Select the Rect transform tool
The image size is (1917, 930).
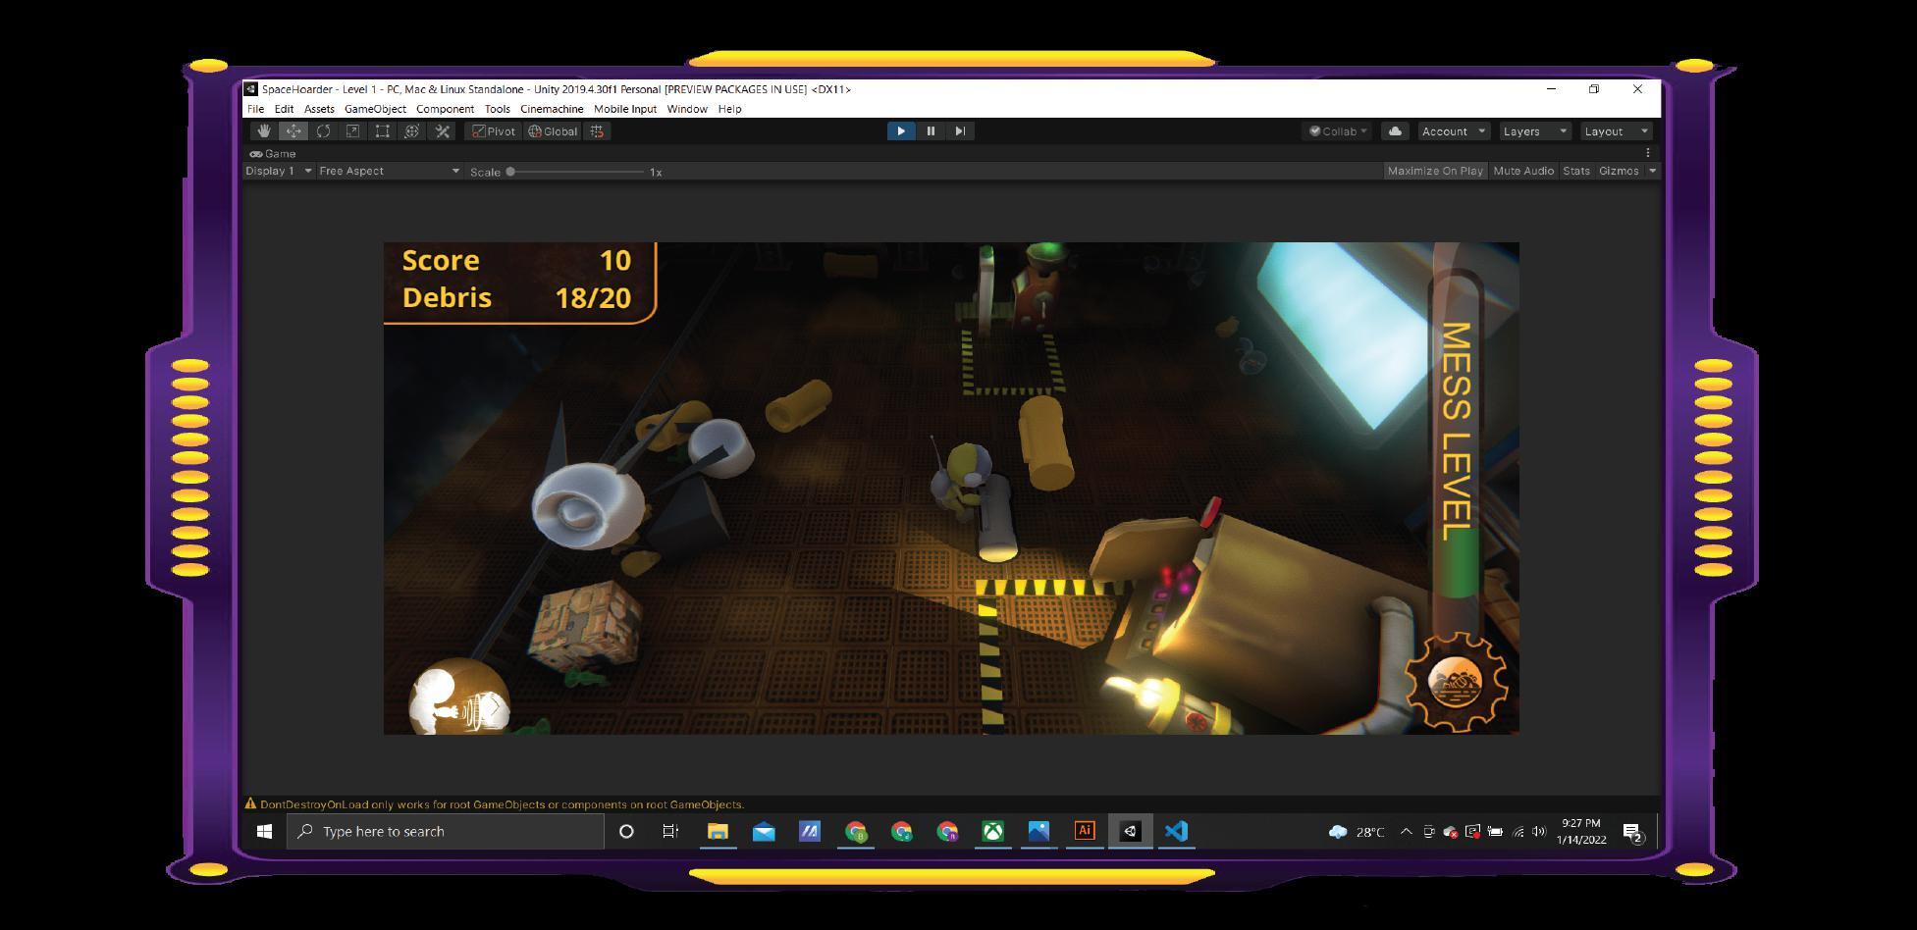point(383,131)
